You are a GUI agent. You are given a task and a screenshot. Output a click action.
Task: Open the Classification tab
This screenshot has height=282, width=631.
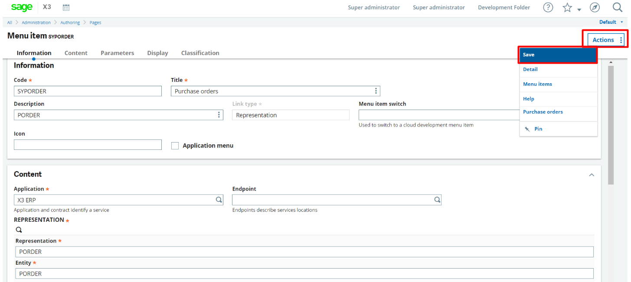[200, 52]
